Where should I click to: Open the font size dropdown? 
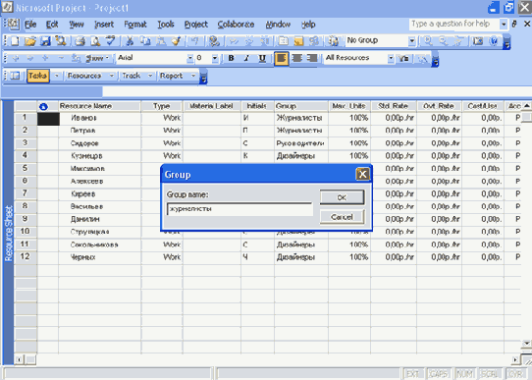pyautogui.click(x=215, y=58)
